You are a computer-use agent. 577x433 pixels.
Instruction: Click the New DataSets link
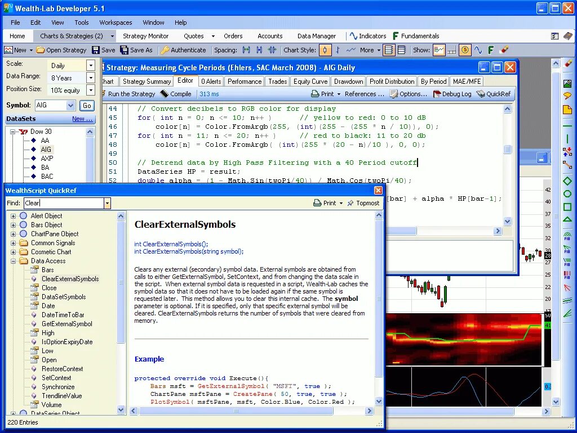click(x=82, y=119)
